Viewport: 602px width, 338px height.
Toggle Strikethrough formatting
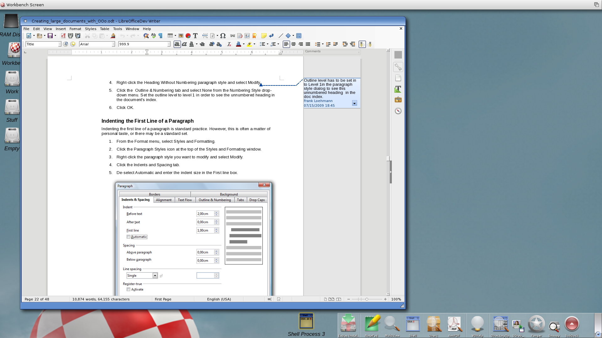point(202,44)
